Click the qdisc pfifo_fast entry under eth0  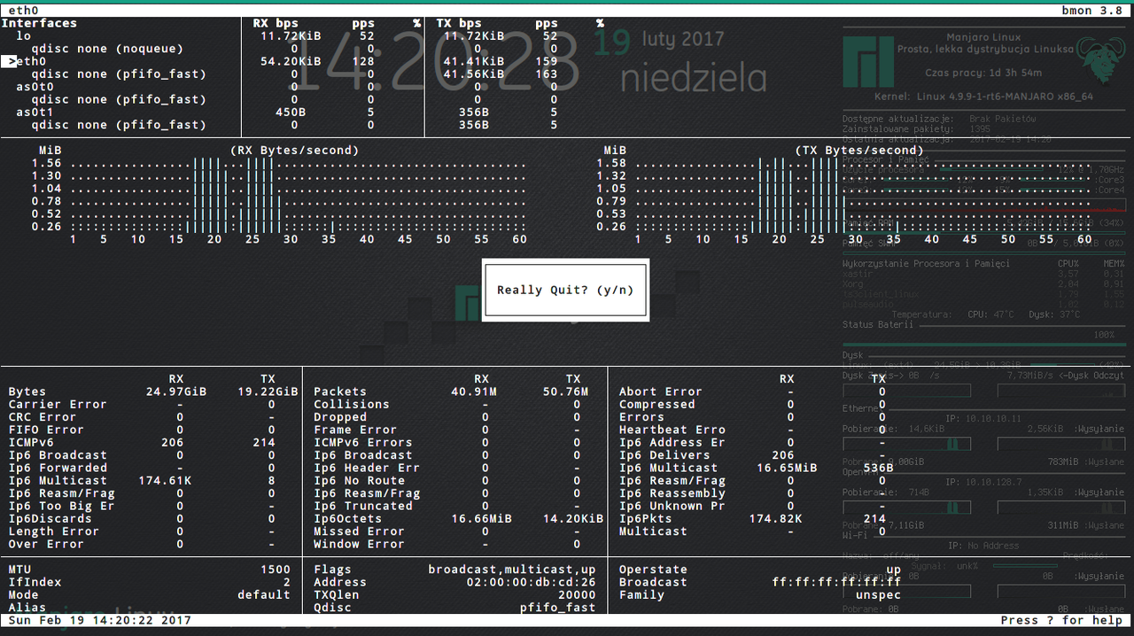click(118, 74)
